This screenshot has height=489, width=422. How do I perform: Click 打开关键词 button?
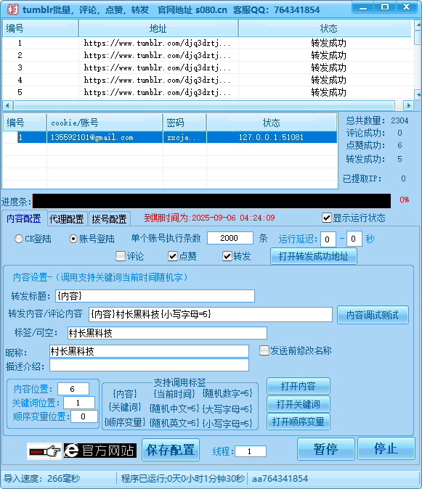pyautogui.click(x=299, y=404)
